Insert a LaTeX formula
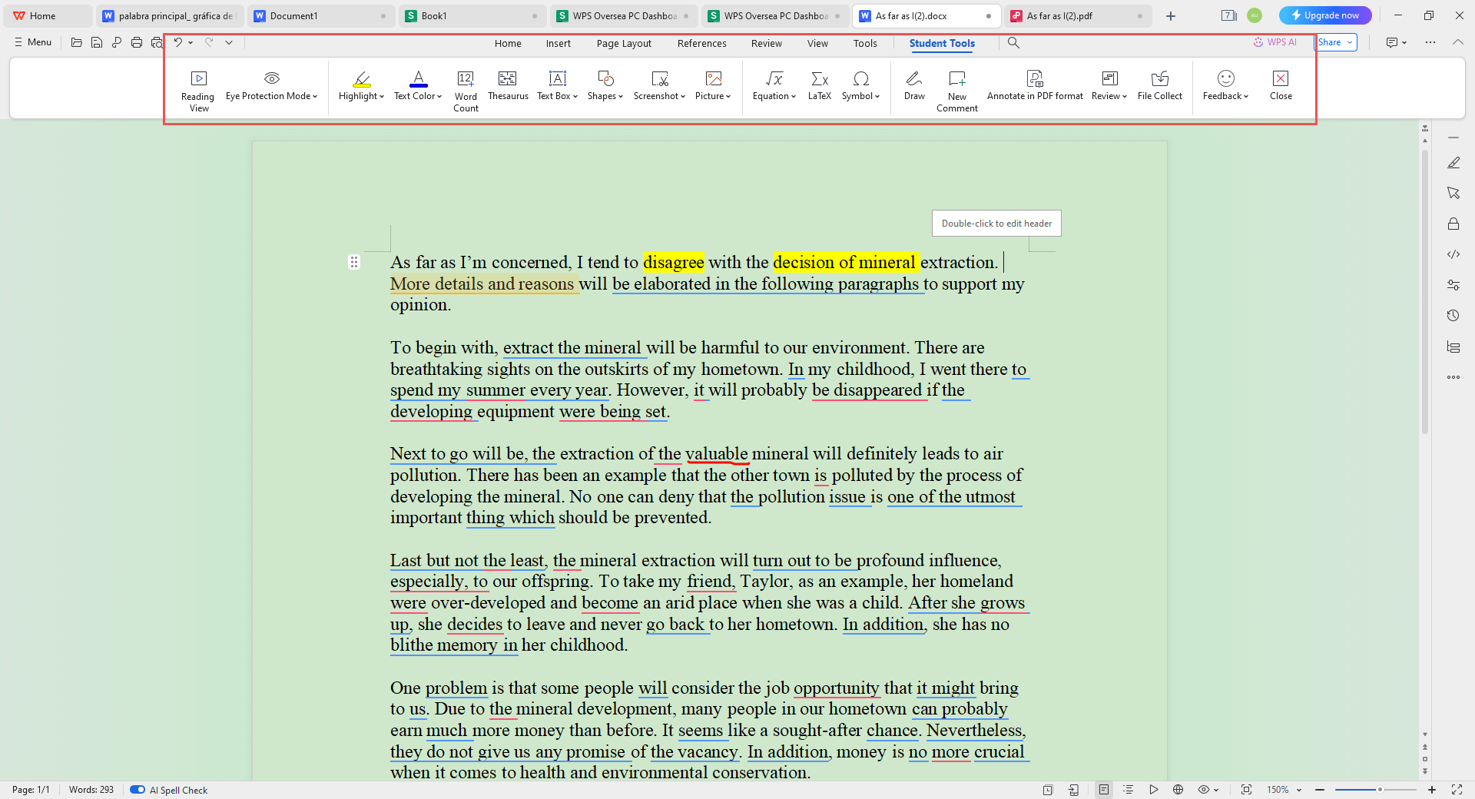Screen dimensions: 1475x799 pyautogui.click(x=819, y=85)
